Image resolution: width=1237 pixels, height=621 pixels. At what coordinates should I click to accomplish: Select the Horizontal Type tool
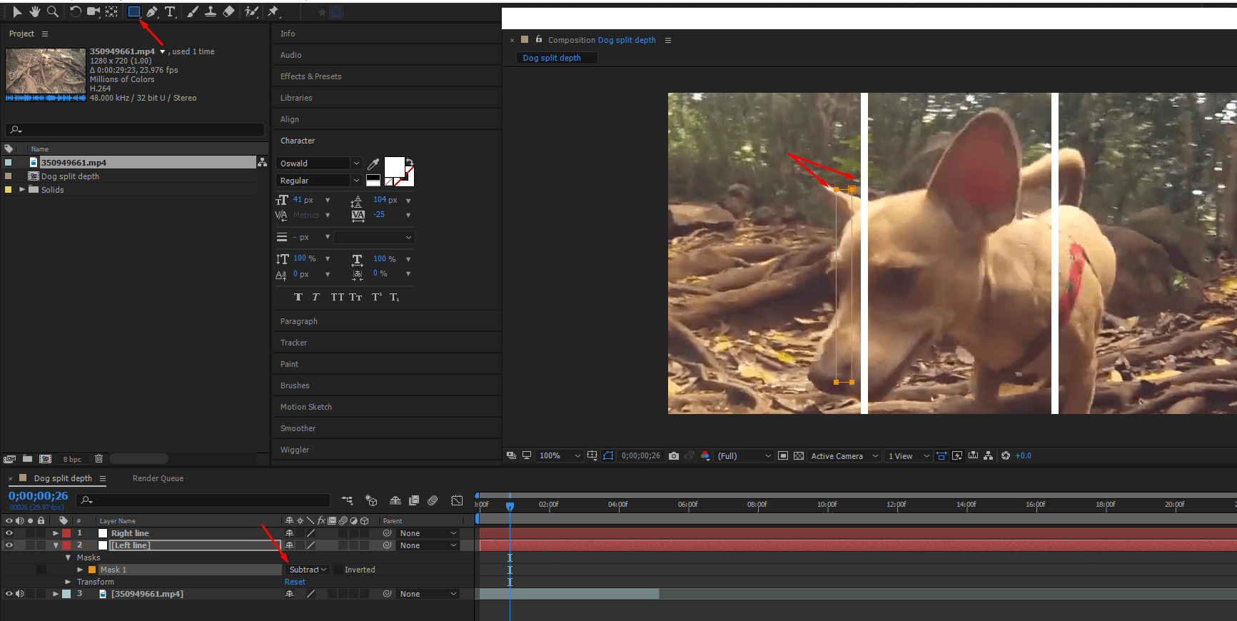click(170, 11)
